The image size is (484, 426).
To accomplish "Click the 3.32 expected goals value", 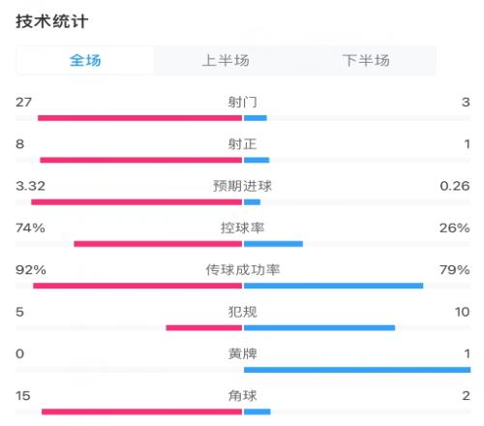I will coord(30,186).
